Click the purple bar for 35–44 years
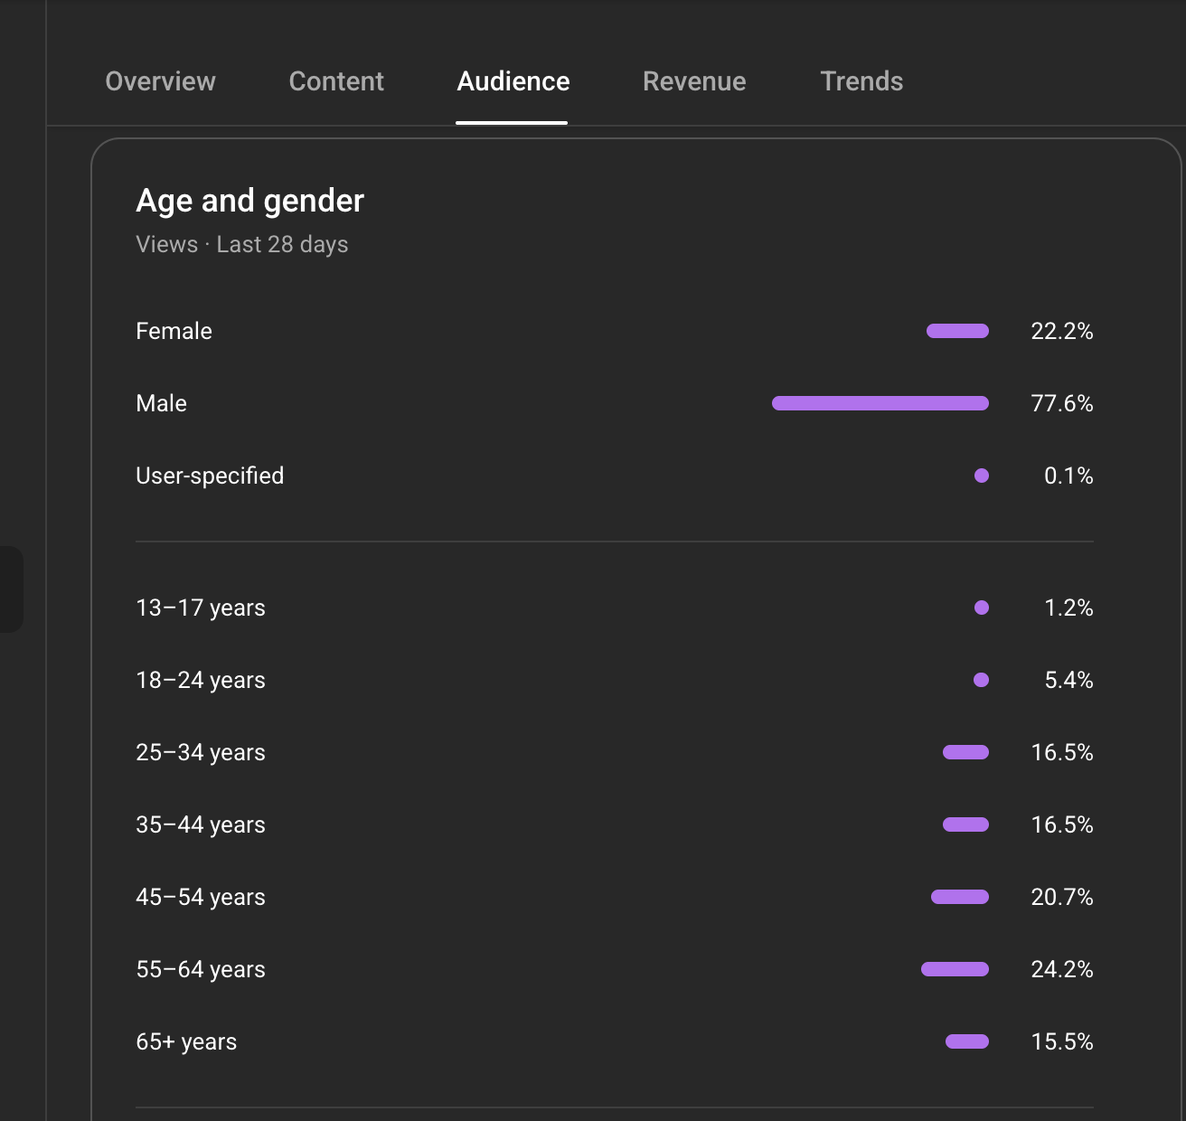 coord(965,824)
